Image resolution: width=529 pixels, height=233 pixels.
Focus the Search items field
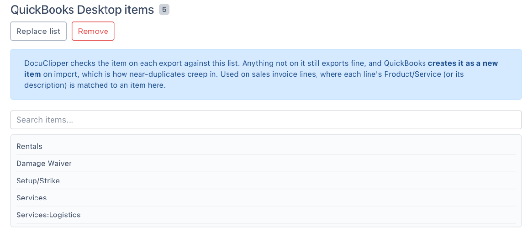tap(266, 120)
